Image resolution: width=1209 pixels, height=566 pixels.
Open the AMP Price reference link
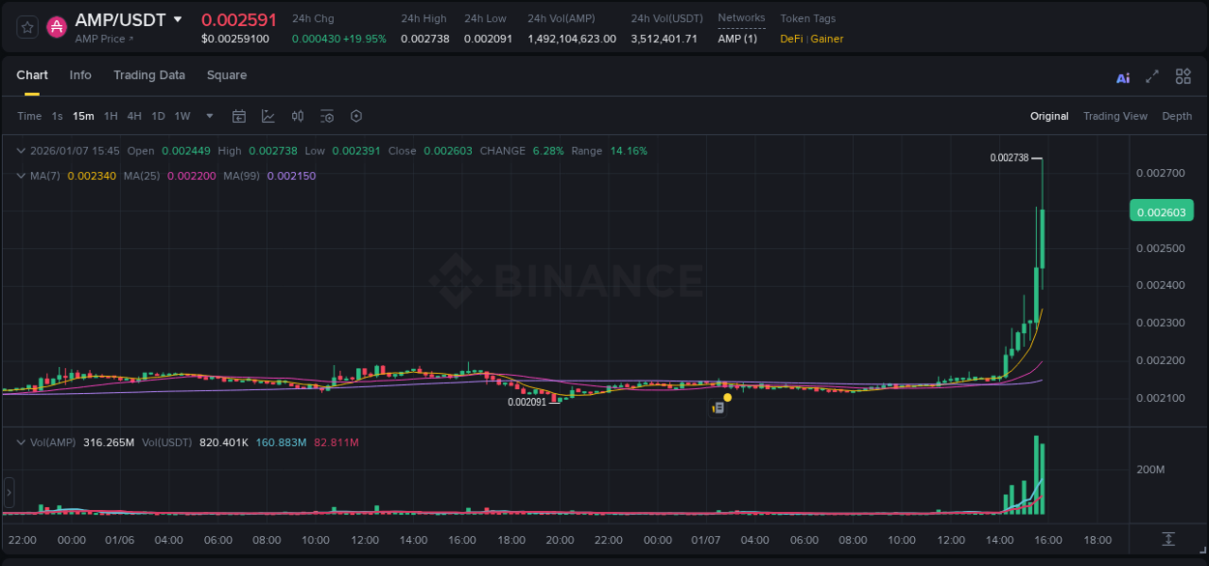click(x=103, y=40)
